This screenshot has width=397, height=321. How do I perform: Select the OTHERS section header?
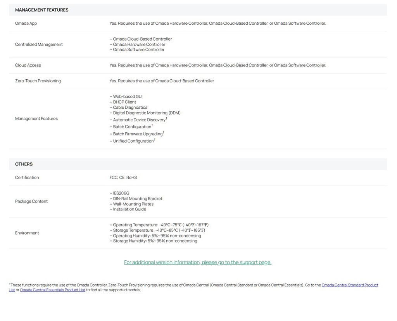pos(24,164)
